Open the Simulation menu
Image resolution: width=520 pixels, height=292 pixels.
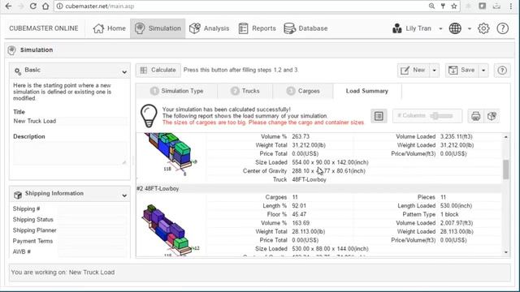158,28
